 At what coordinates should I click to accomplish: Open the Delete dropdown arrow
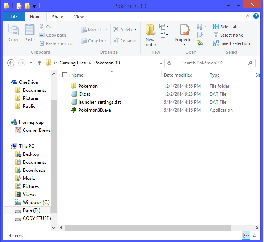(x=135, y=30)
